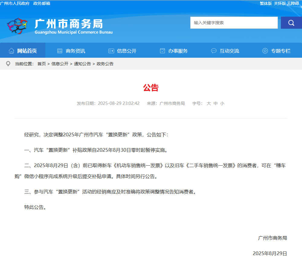302x272 pixels.
Task: Click the search magnifier button
Action: 291,23
